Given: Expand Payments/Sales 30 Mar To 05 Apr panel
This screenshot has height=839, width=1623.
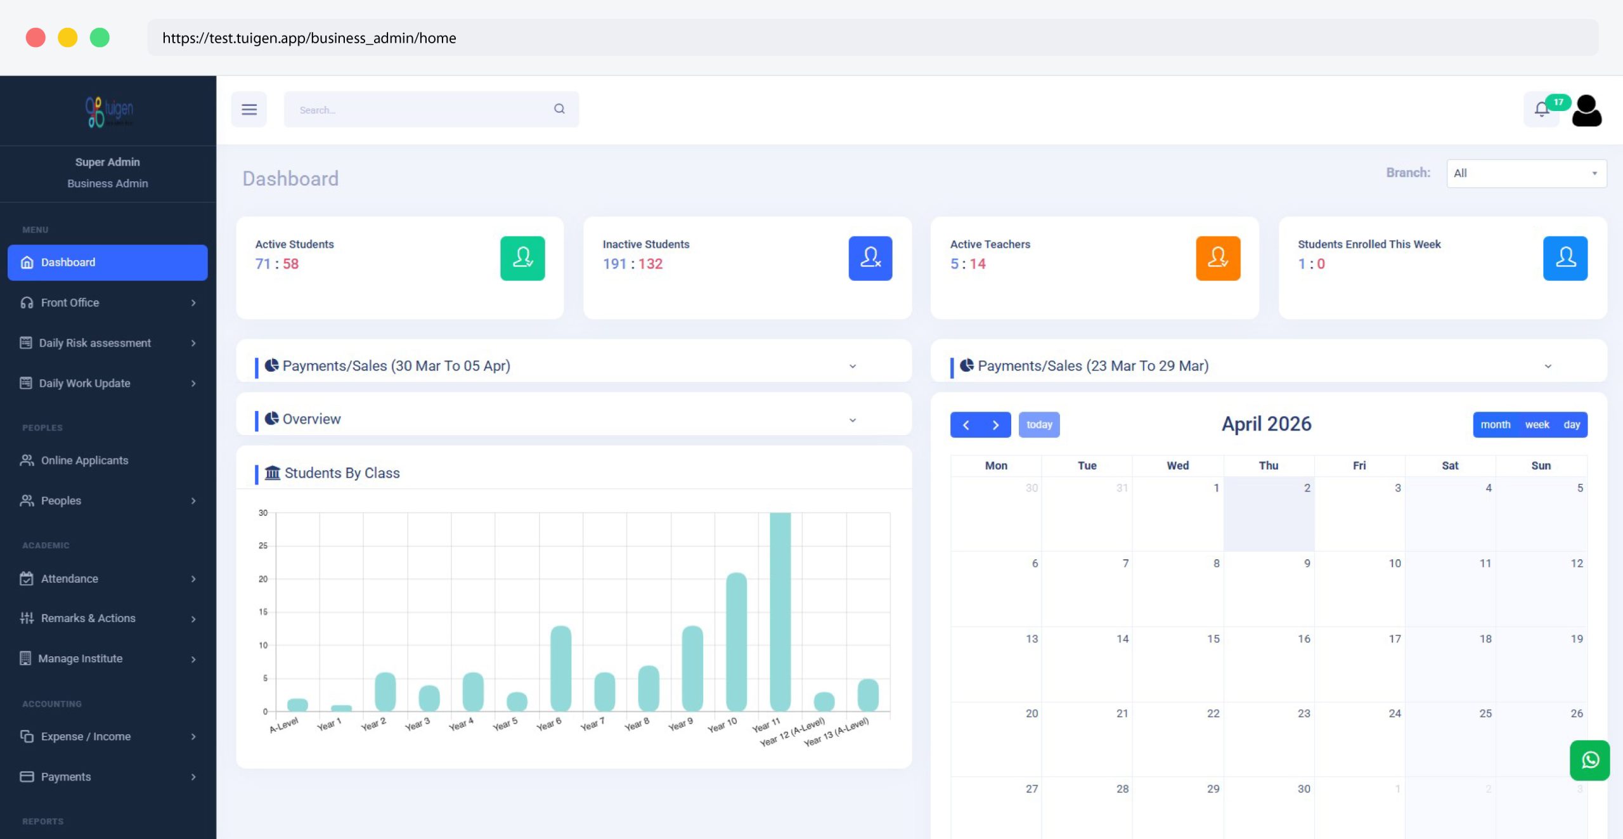Looking at the screenshot, I should coord(853,366).
